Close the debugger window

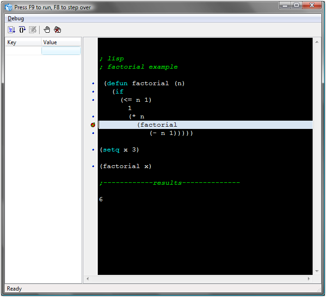click(312, 6)
